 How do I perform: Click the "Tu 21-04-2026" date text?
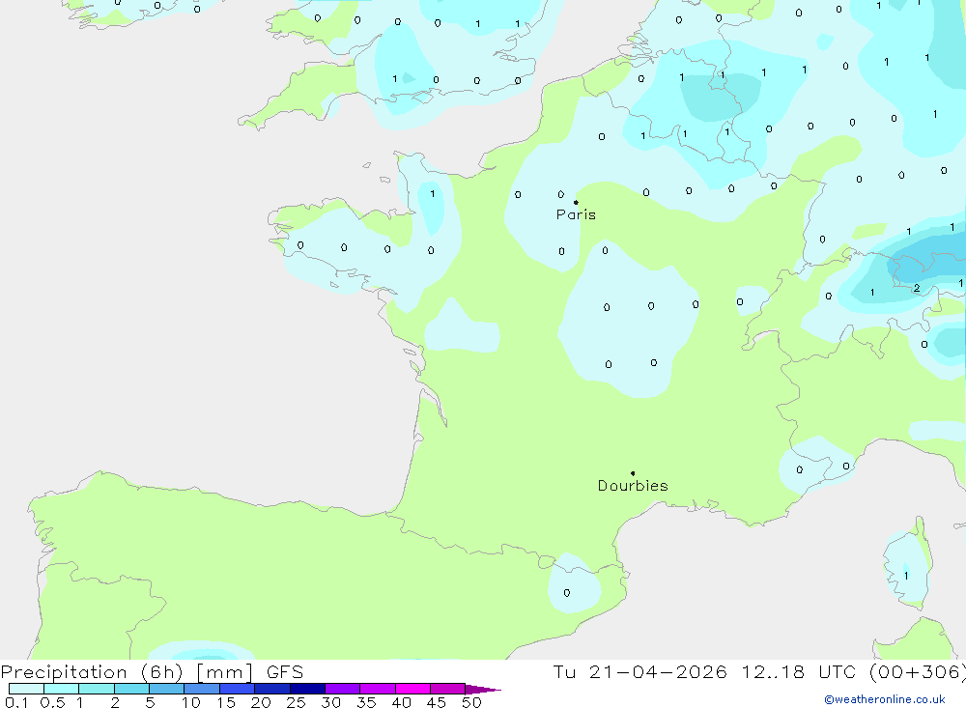pyautogui.click(x=639, y=671)
